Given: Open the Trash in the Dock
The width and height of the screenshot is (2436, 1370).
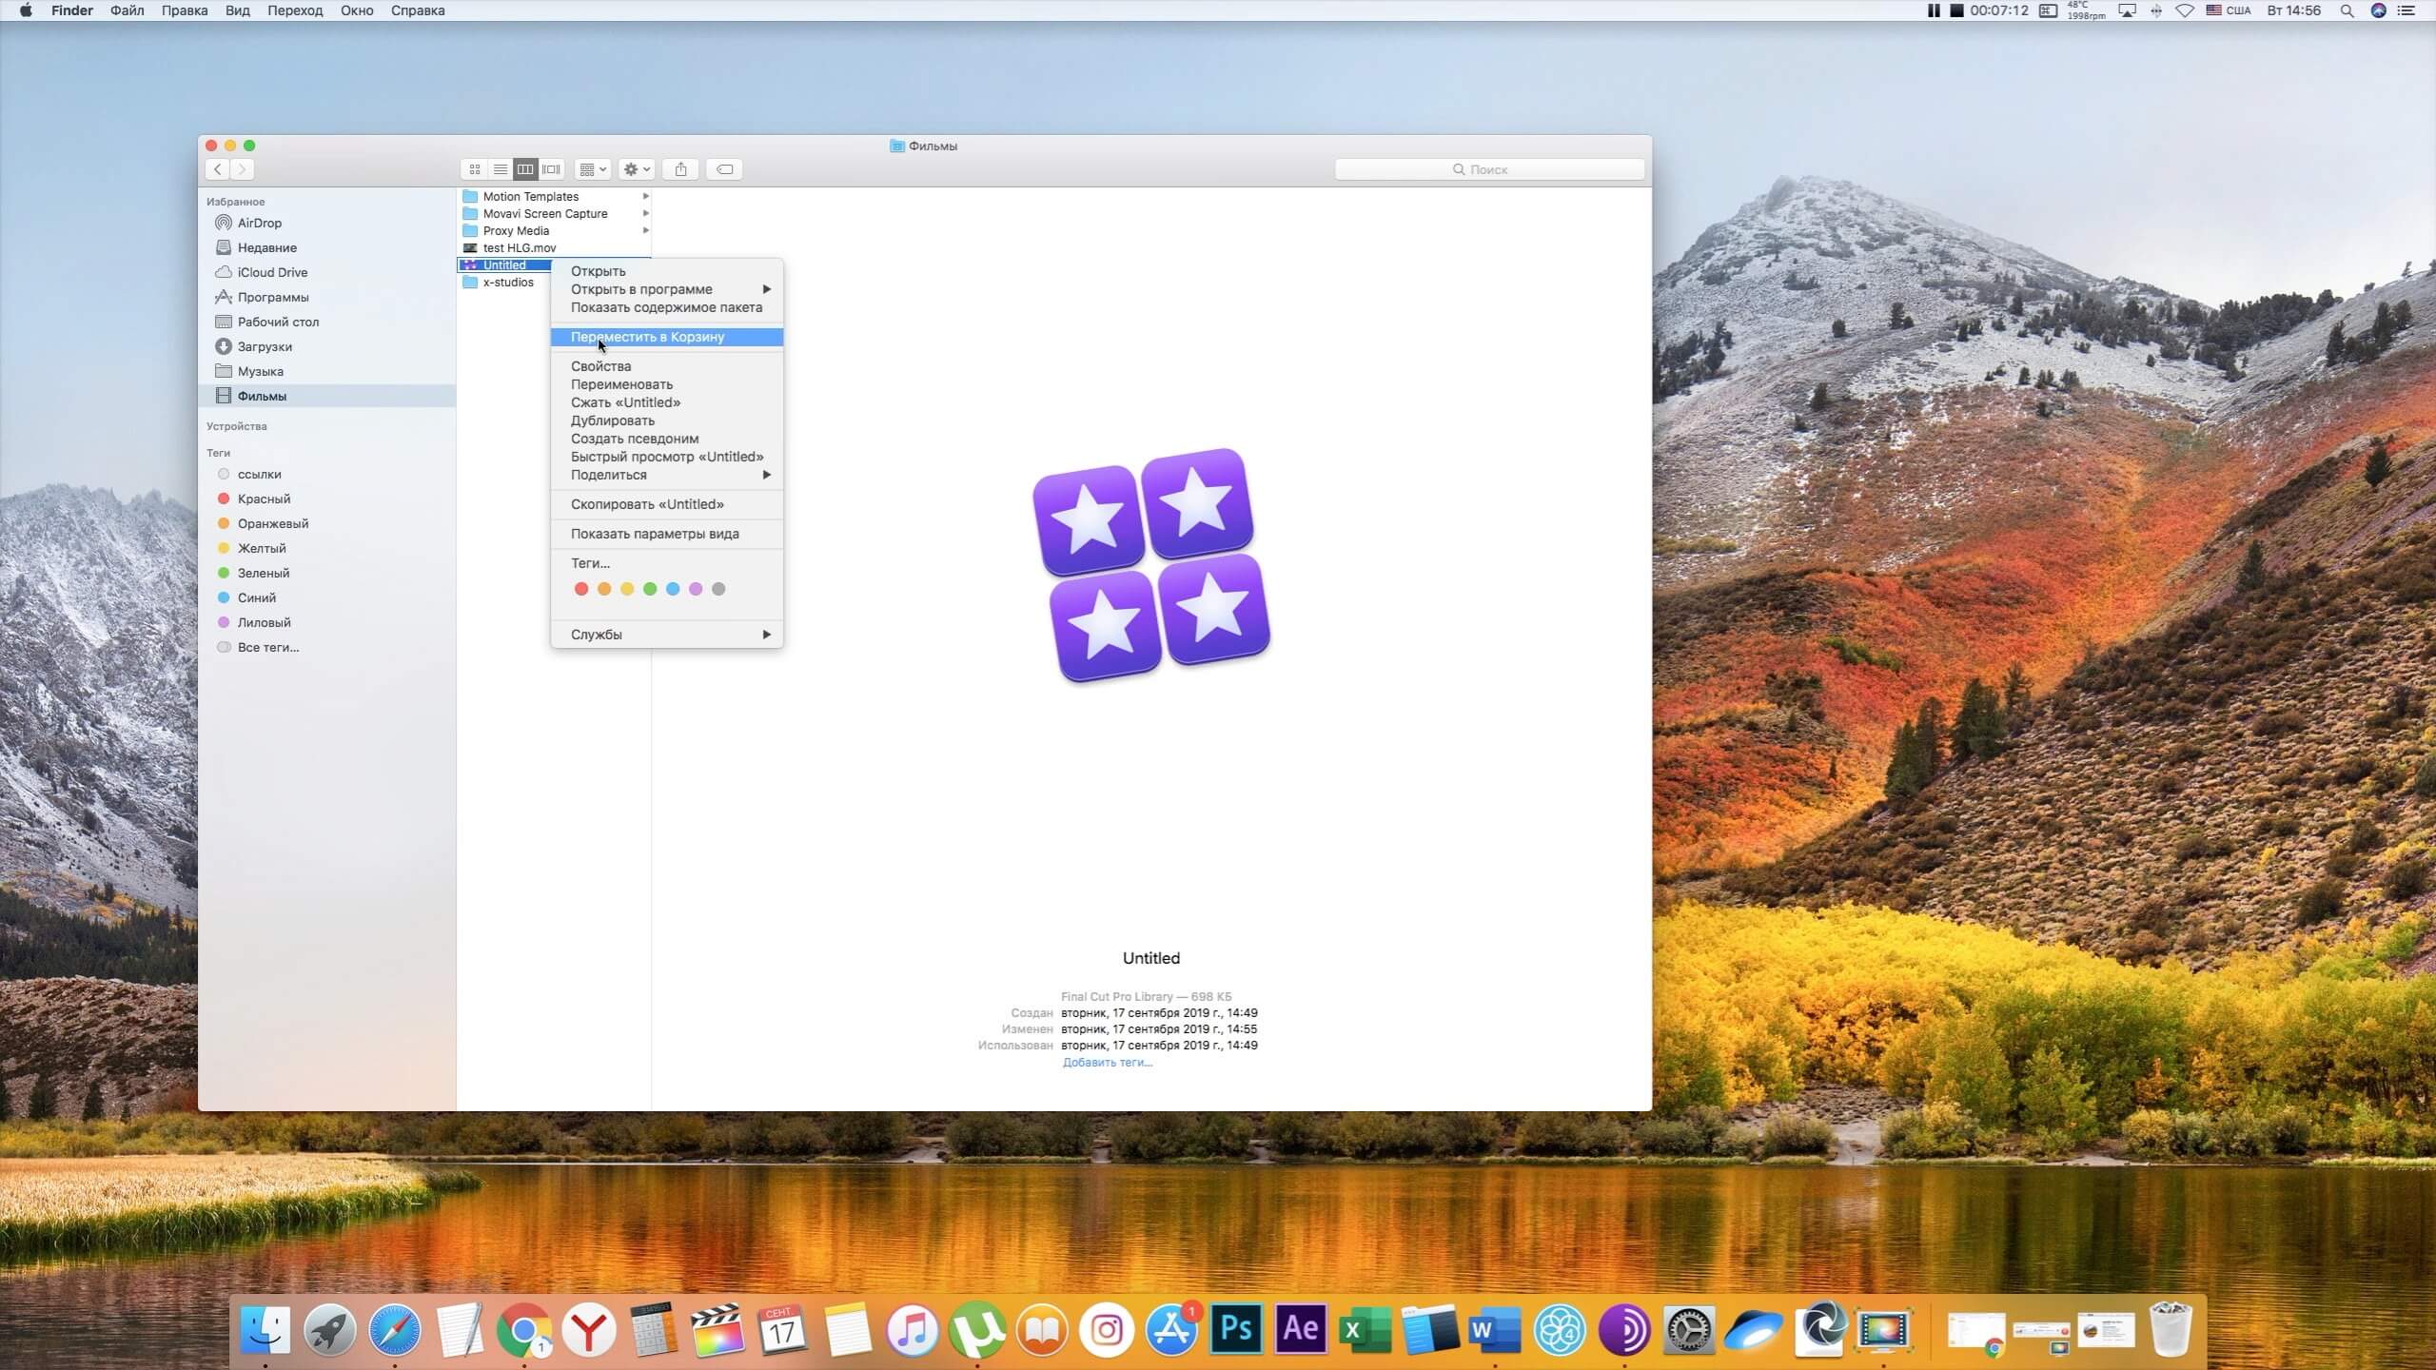Looking at the screenshot, I should coord(2171,1329).
